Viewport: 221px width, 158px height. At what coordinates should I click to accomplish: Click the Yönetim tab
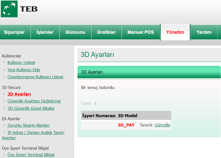[175, 32]
